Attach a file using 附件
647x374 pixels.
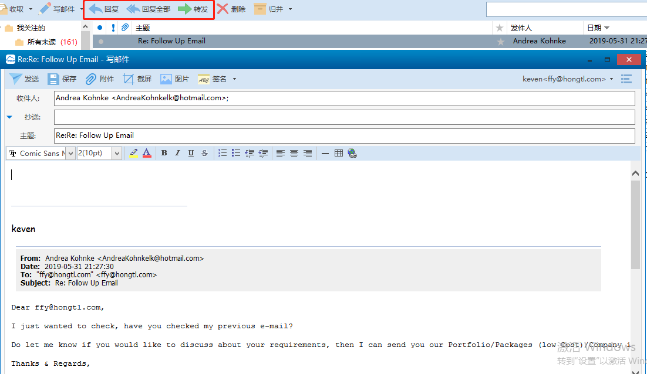tap(100, 79)
